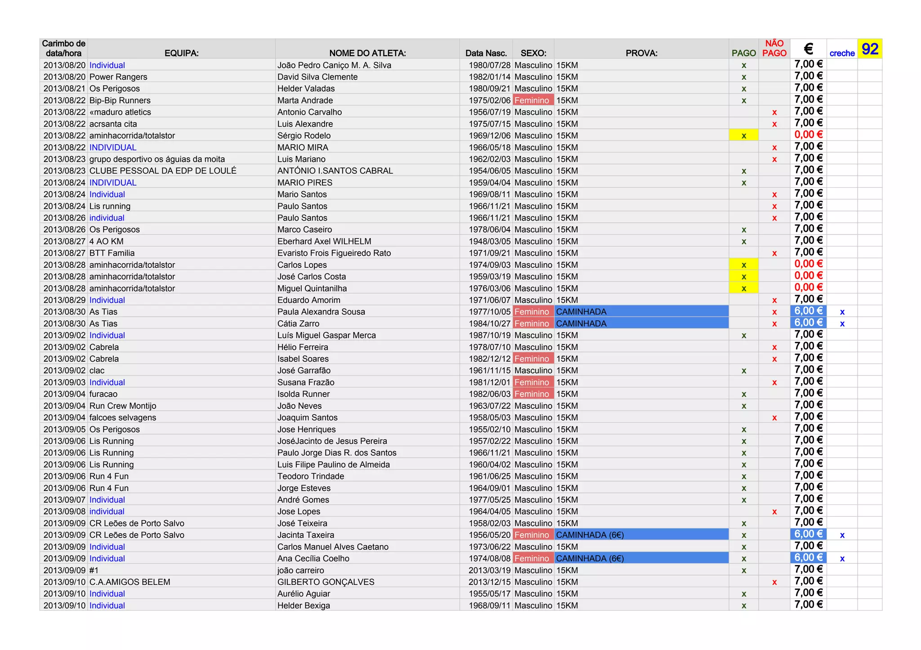
Task: Click INDIVIDUAL link for MARIO MIRA
Action: click(112, 147)
